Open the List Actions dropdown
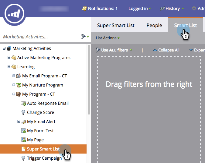 coord(108,38)
